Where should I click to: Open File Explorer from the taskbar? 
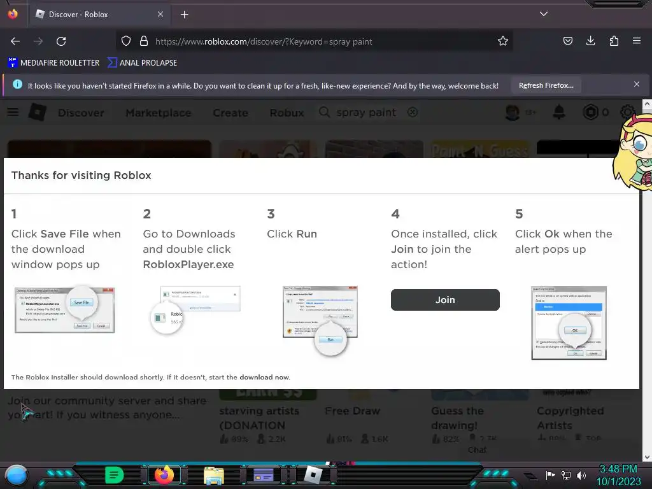click(214, 475)
